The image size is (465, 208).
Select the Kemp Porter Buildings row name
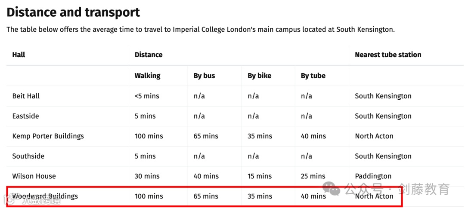click(x=48, y=136)
